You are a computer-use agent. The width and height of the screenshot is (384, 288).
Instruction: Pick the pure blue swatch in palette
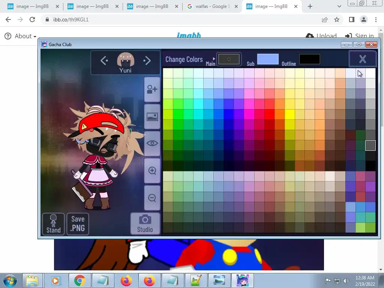point(229,114)
